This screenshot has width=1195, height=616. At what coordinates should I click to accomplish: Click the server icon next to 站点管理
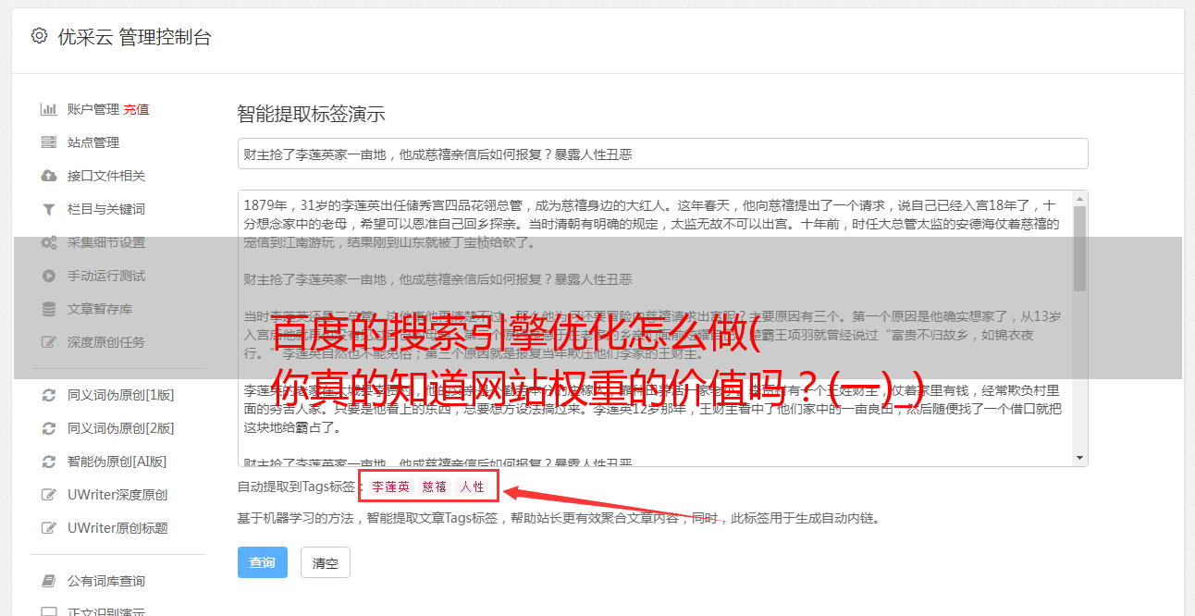49,142
